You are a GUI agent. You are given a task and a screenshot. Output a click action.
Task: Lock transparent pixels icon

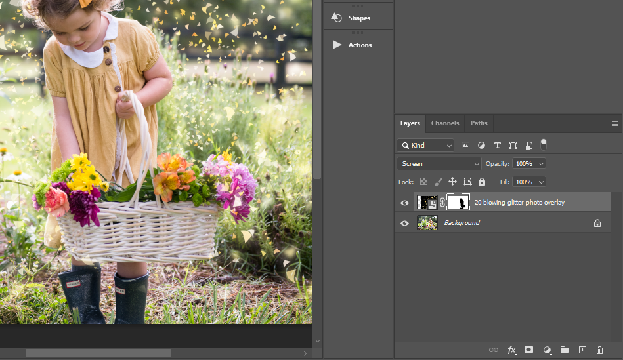pyautogui.click(x=423, y=182)
